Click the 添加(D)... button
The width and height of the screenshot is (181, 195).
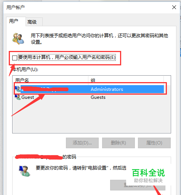click(x=82, y=143)
